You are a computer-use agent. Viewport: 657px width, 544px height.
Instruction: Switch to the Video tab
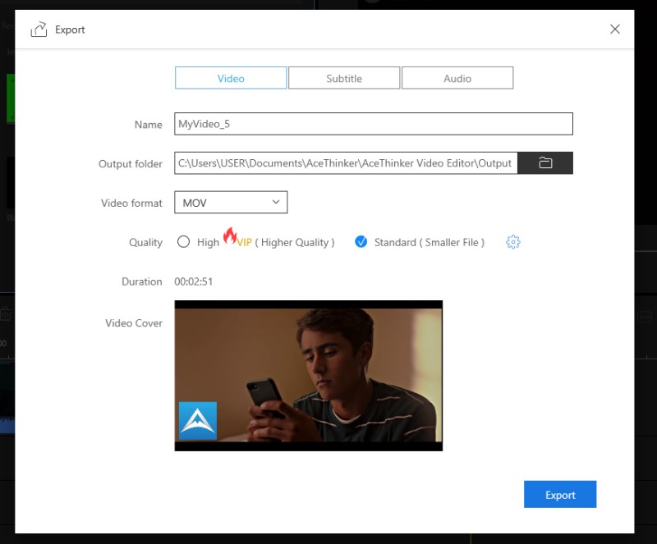(x=231, y=78)
